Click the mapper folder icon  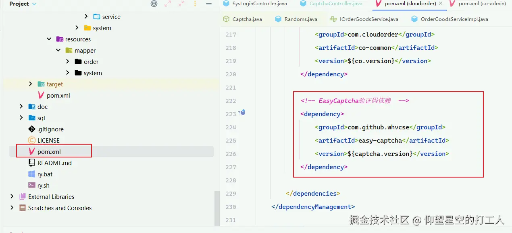coord(69,50)
